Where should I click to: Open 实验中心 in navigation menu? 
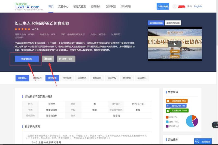(x=63, y=6)
